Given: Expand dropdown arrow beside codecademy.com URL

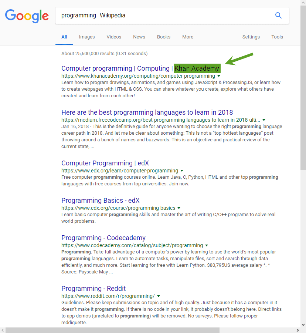Looking at the screenshot, I should 207,246.
